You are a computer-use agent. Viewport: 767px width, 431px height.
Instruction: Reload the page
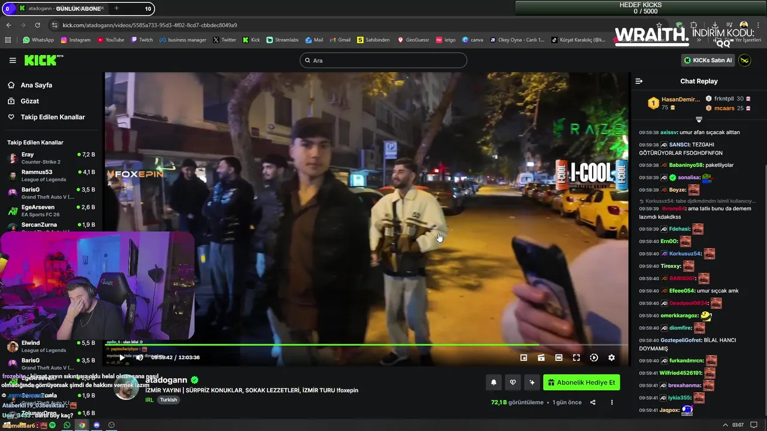point(37,25)
